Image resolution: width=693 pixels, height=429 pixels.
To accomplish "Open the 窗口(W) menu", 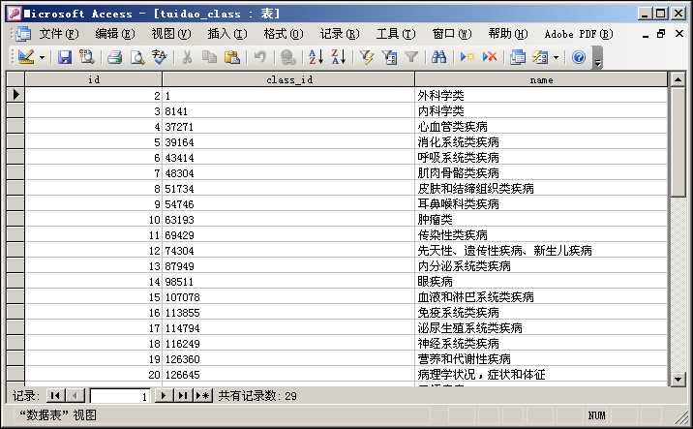I will [x=452, y=34].
